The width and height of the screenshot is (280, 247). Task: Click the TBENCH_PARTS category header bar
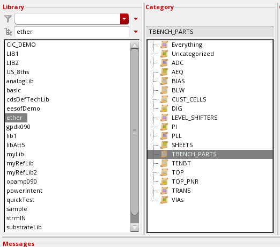pyautogui.click(x=210, y=32)
